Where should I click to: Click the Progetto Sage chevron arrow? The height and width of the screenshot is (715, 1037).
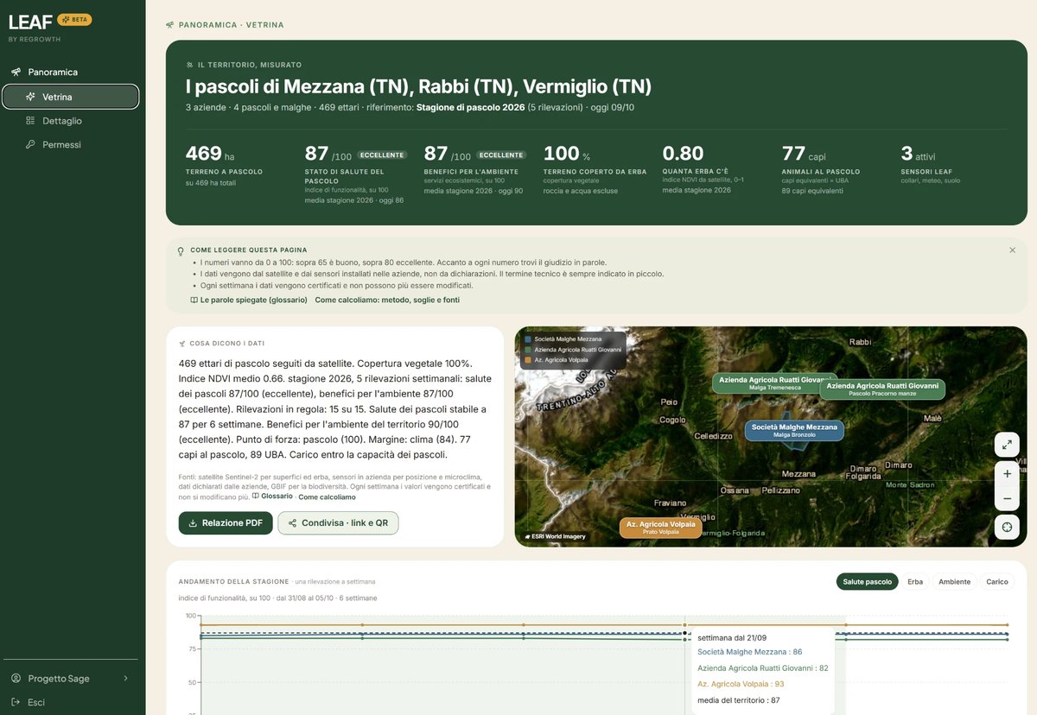click(x=126, y=678)
